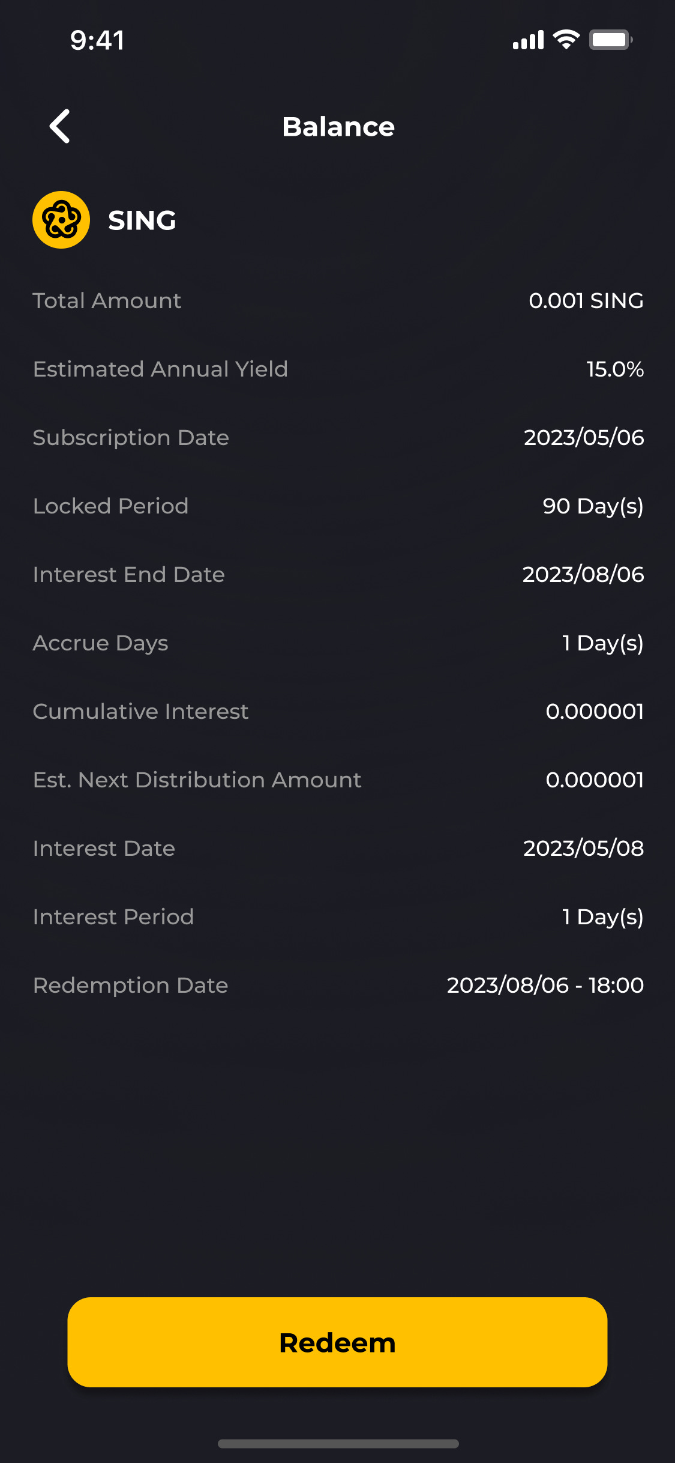Tap the Wi-Fi status icon
Image resolution: width=675 pixels, height=1463 pixels.
click(566, 40)
